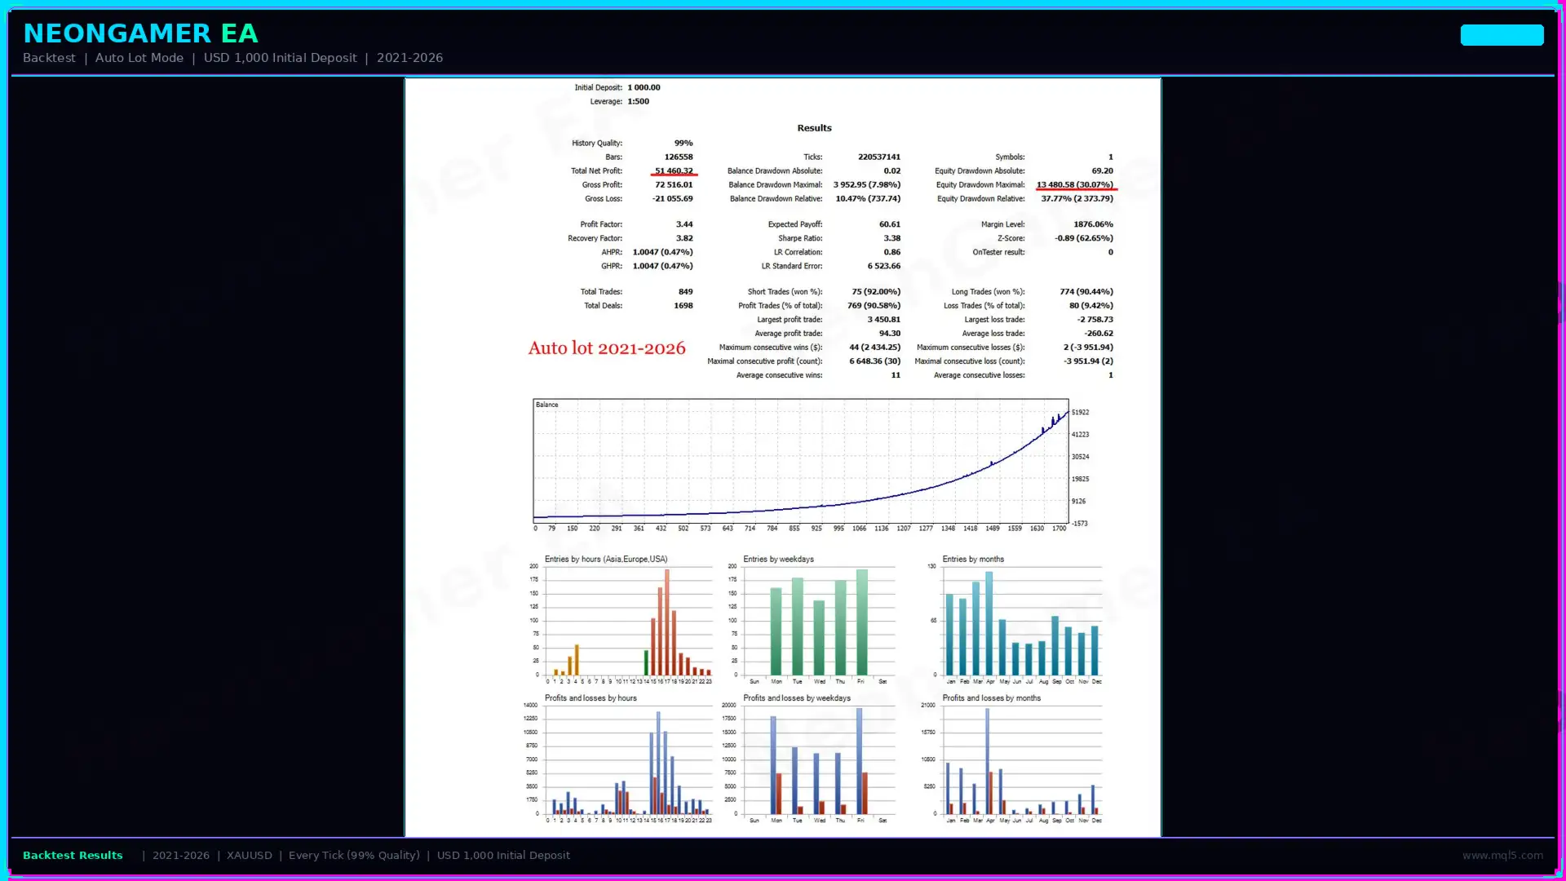Click the Average loss trade value -260.62
Viewport: 1566px width, 881px height.
point(1099,334)
